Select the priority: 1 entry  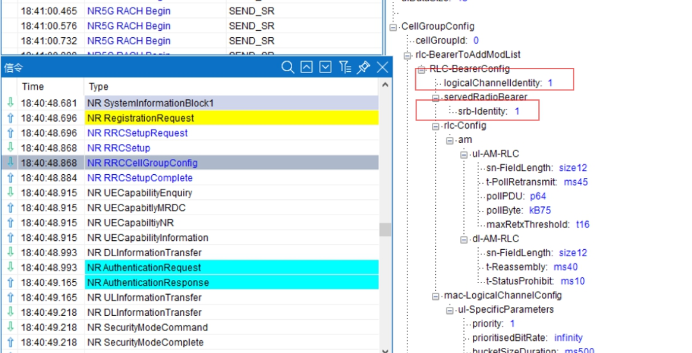click(x=493, y=324)
